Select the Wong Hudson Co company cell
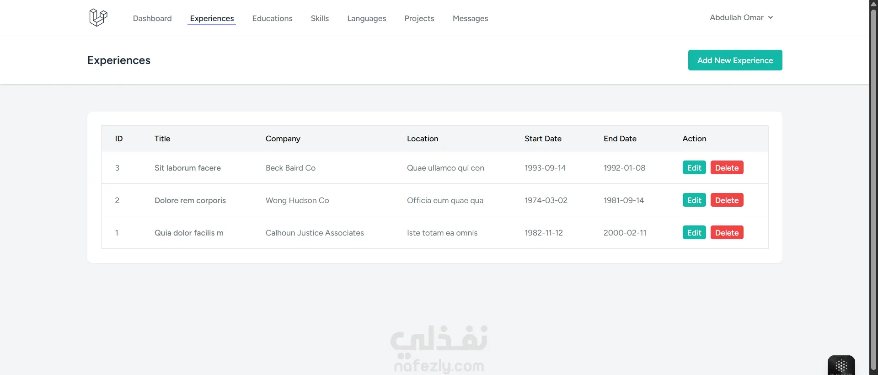Image resolution: width=878 pixels, height=375 pixels. [297, 200]
